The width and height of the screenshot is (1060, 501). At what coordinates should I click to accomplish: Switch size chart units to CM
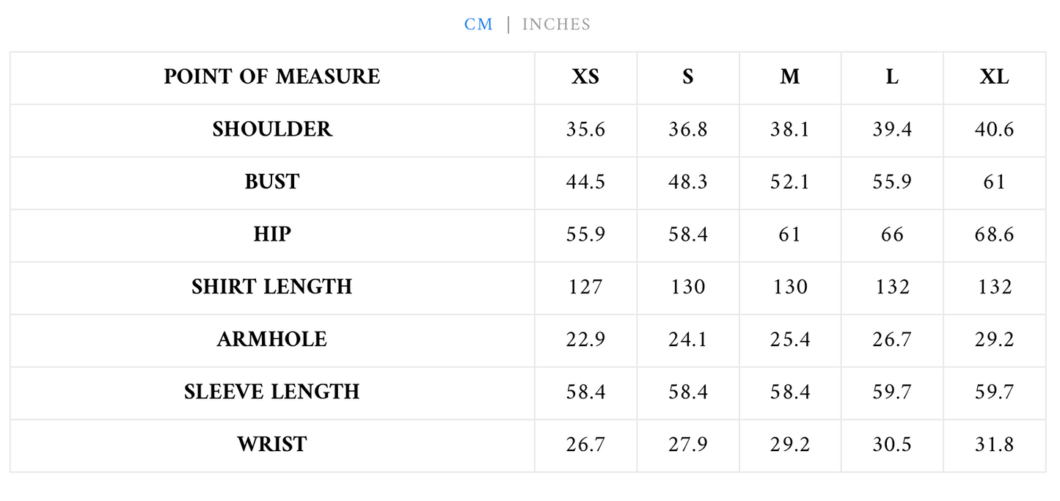[478, 24]
